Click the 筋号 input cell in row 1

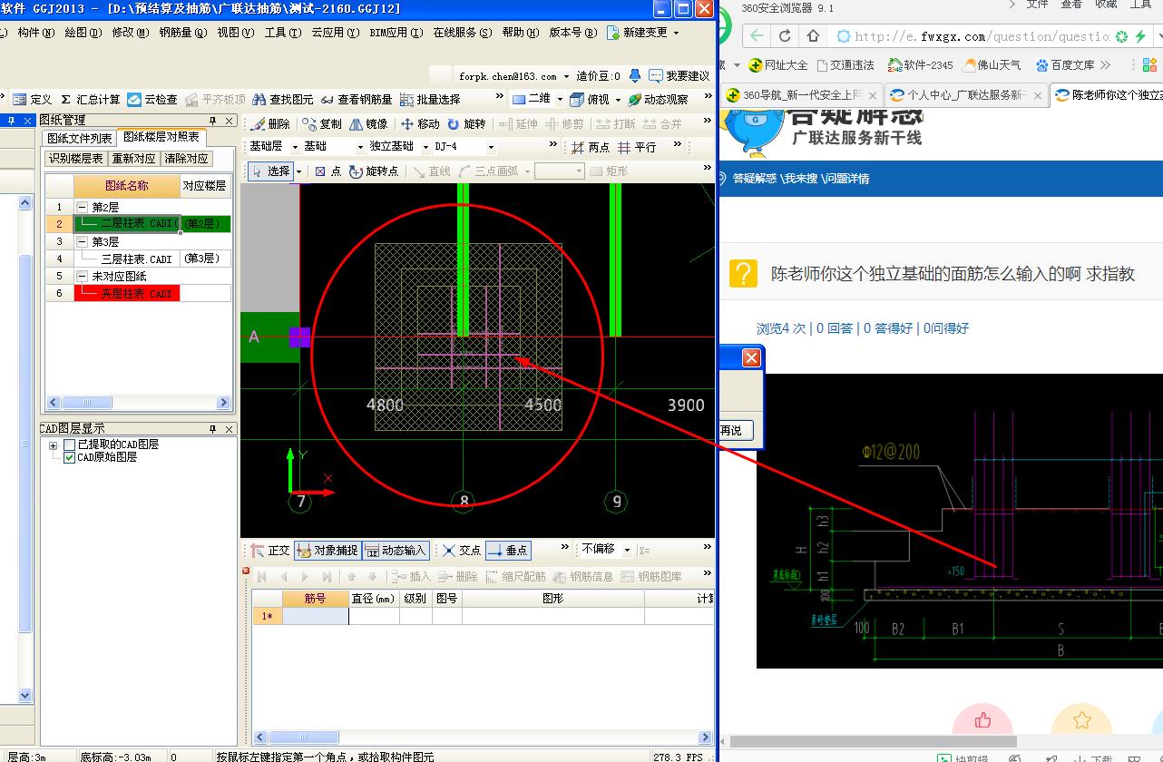coord(315,617)
